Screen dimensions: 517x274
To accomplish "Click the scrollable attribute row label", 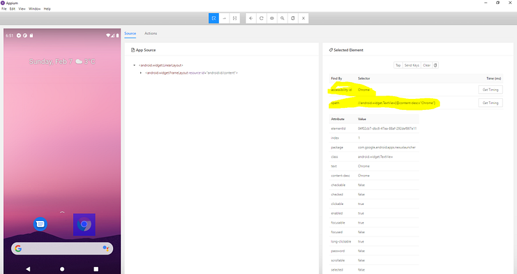I will [x=337, y=260].
